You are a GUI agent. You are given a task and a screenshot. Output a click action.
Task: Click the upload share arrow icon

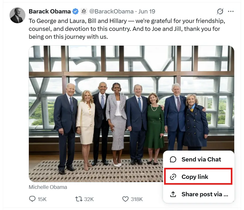[x=173, y=194]
